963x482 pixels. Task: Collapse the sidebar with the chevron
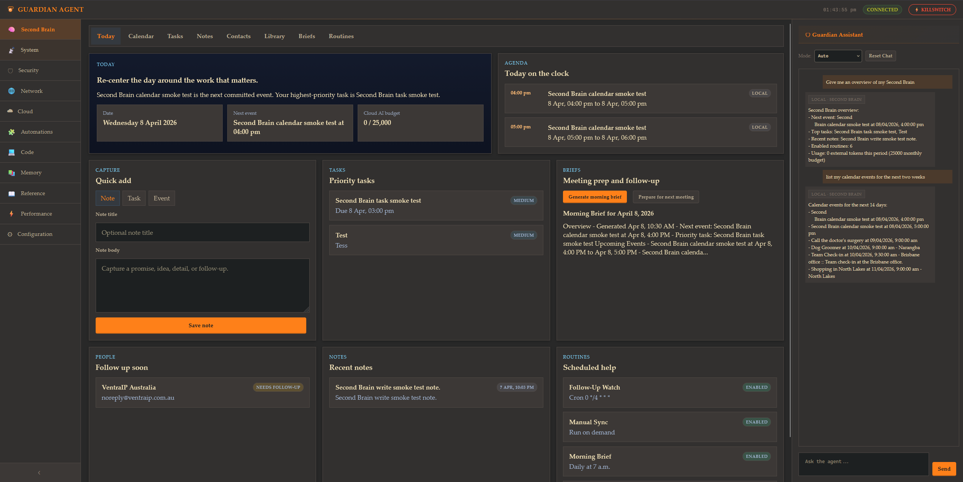click(x=39, y=473)
